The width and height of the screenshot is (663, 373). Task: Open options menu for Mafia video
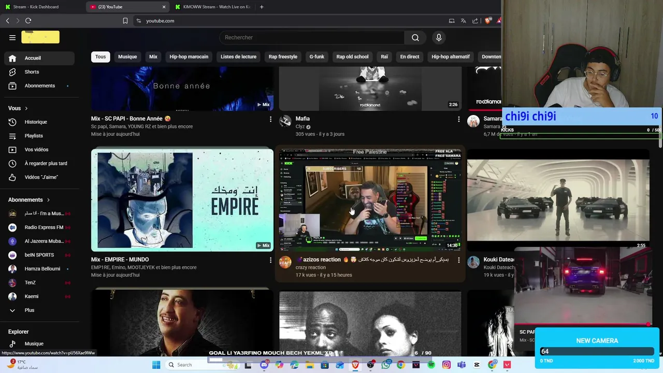coord(458,119)
